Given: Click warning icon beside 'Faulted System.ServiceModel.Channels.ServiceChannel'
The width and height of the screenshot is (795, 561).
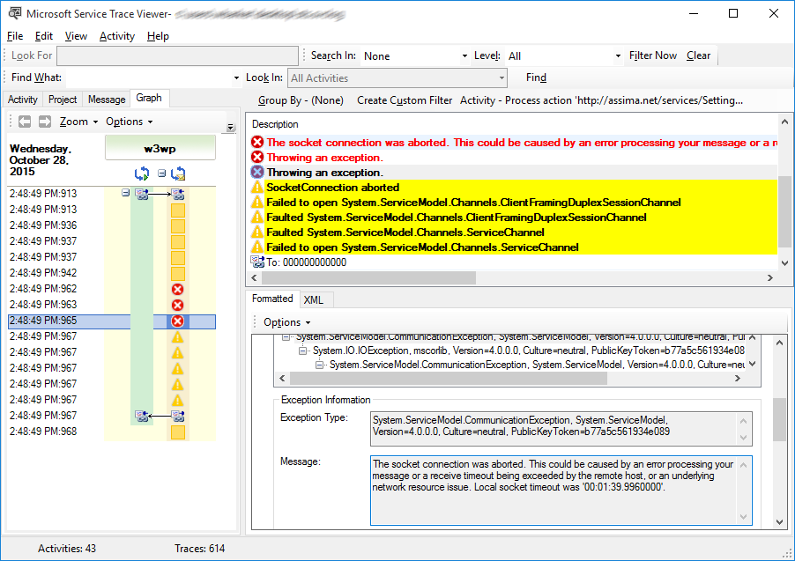Looking at the screenshot, I should coord(257,233).
